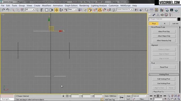This screenshot has height=101, width=181.
Task: Toggle Window/Crossing selection icon
Action: coord(51,10)
